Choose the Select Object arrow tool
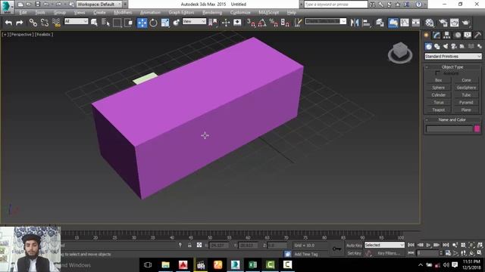This screenshot has width=485, height=272. (x=94, y=23)
